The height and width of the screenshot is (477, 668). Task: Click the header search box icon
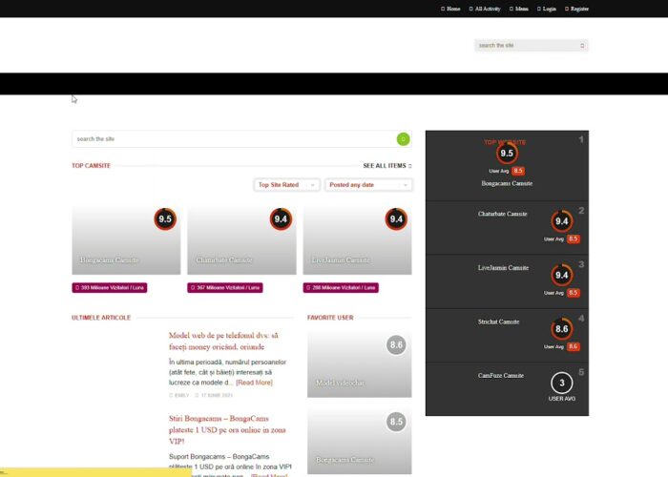pyautogui.click(x=582, y=45)
